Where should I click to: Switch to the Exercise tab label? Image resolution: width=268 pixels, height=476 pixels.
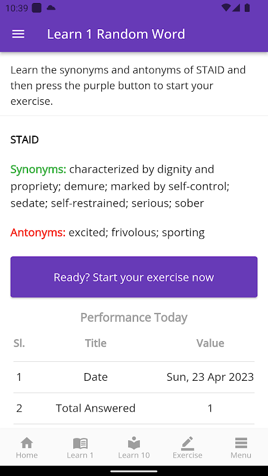click(x=188, y=455)
